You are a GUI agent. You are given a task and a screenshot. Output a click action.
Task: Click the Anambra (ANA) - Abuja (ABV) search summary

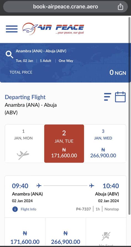[41, 51]
